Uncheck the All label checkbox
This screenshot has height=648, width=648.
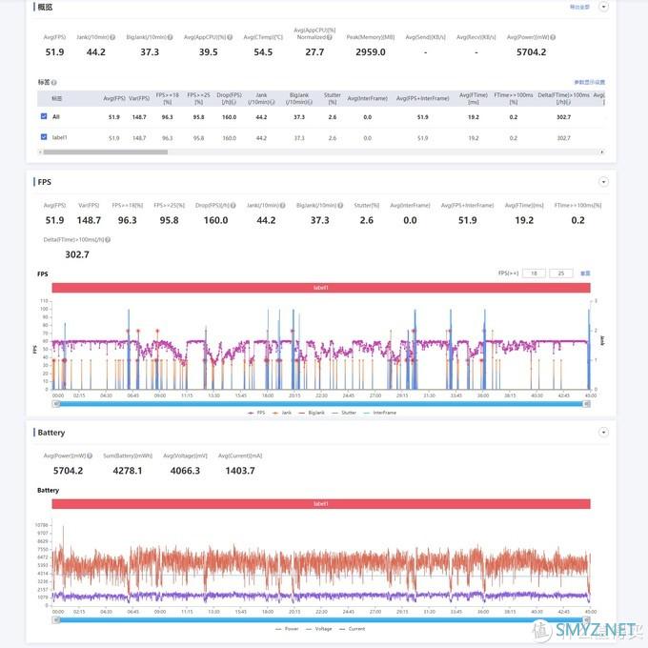(44, 116)
